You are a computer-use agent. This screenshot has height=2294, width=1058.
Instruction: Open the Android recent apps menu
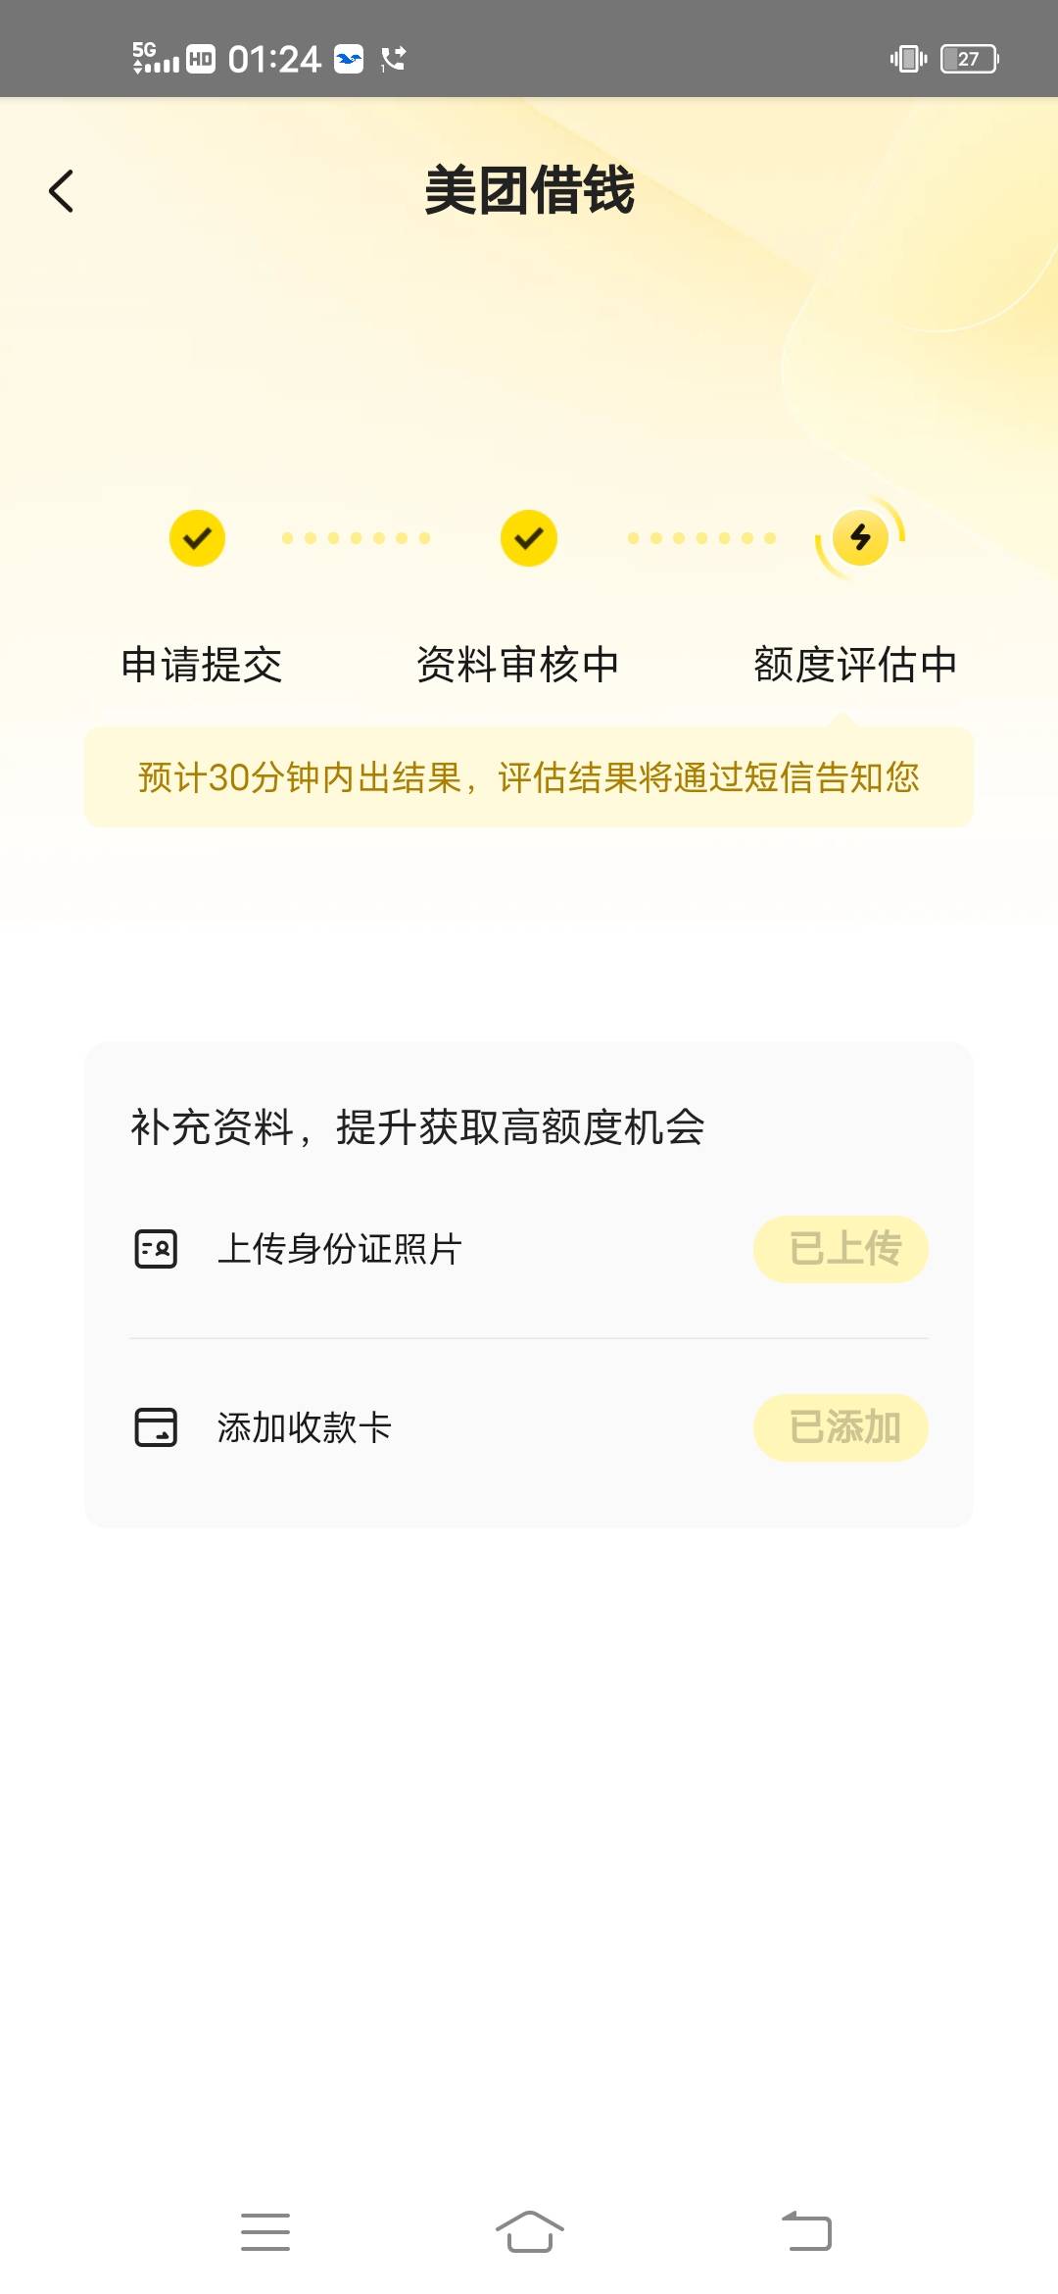pos(265,2232)
